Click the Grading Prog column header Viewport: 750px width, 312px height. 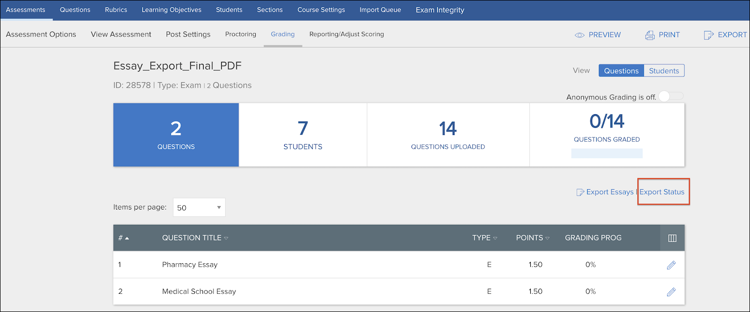(x=593, y=238)
